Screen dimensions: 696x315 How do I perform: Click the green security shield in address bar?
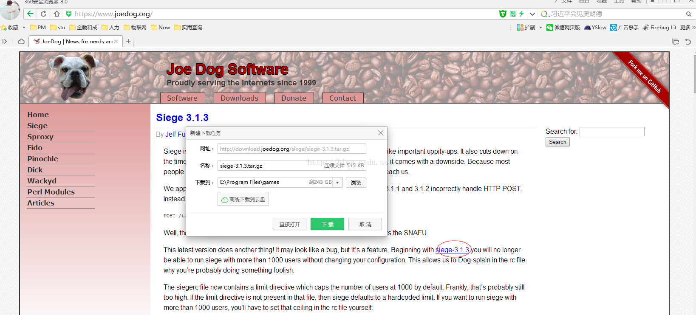[69, 14]
